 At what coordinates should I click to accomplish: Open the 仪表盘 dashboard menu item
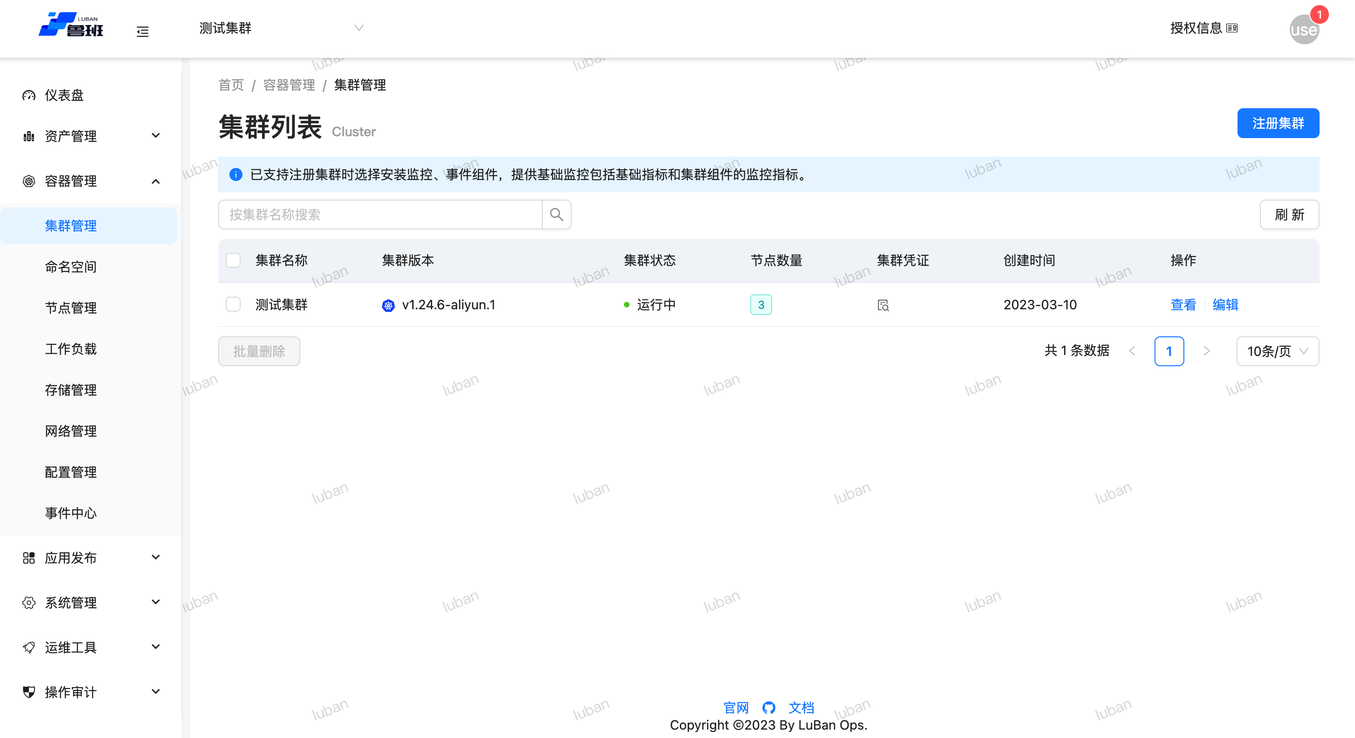click(64, 95)
